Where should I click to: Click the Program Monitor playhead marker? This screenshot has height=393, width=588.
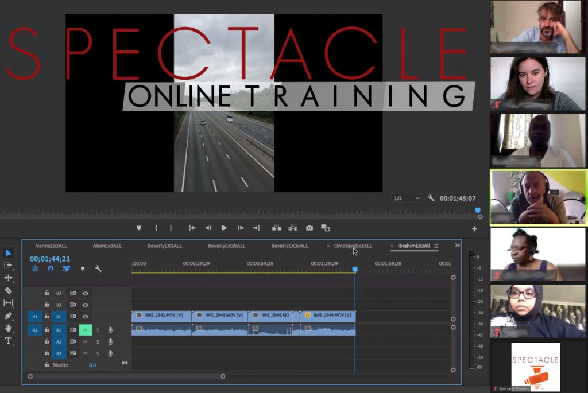point(478,211)
